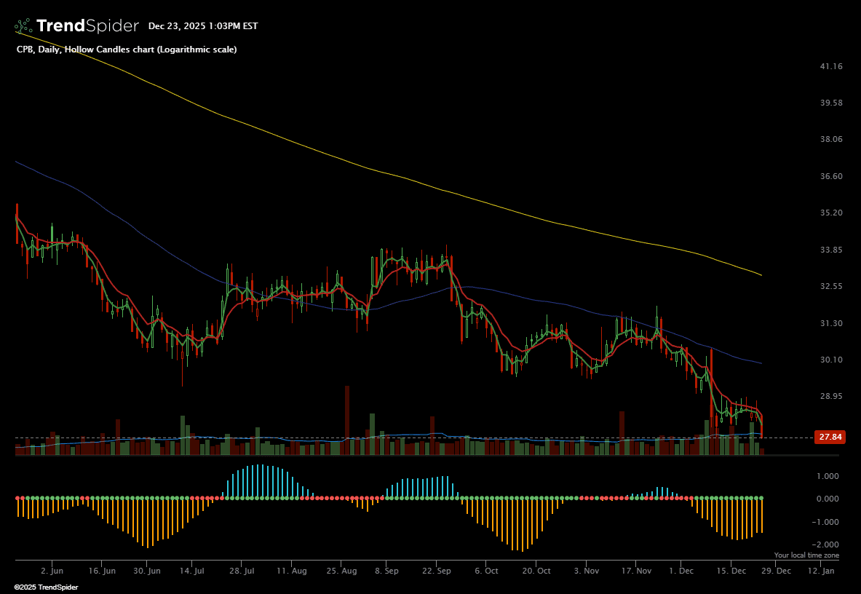Image resolution: width=861 pixels, height=594 pixels.
Task: Click the TrendSpider logo icon
Action: click(23, 26)
